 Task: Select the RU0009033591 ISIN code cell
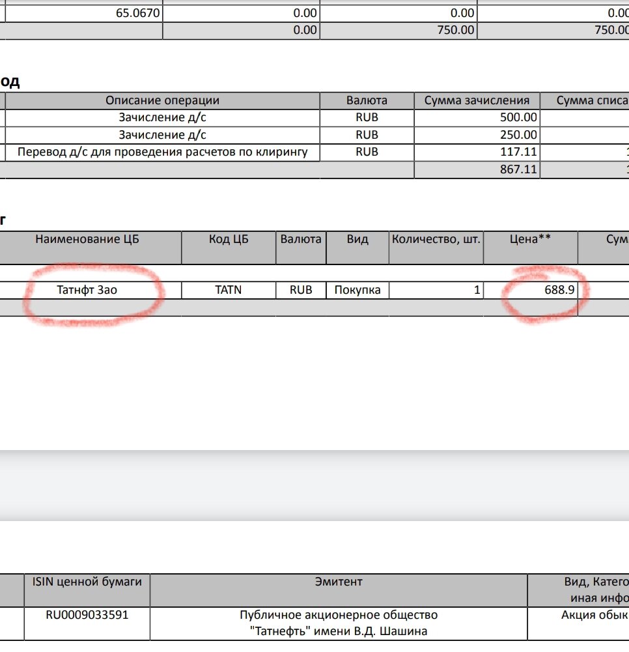tap(87, 624)
